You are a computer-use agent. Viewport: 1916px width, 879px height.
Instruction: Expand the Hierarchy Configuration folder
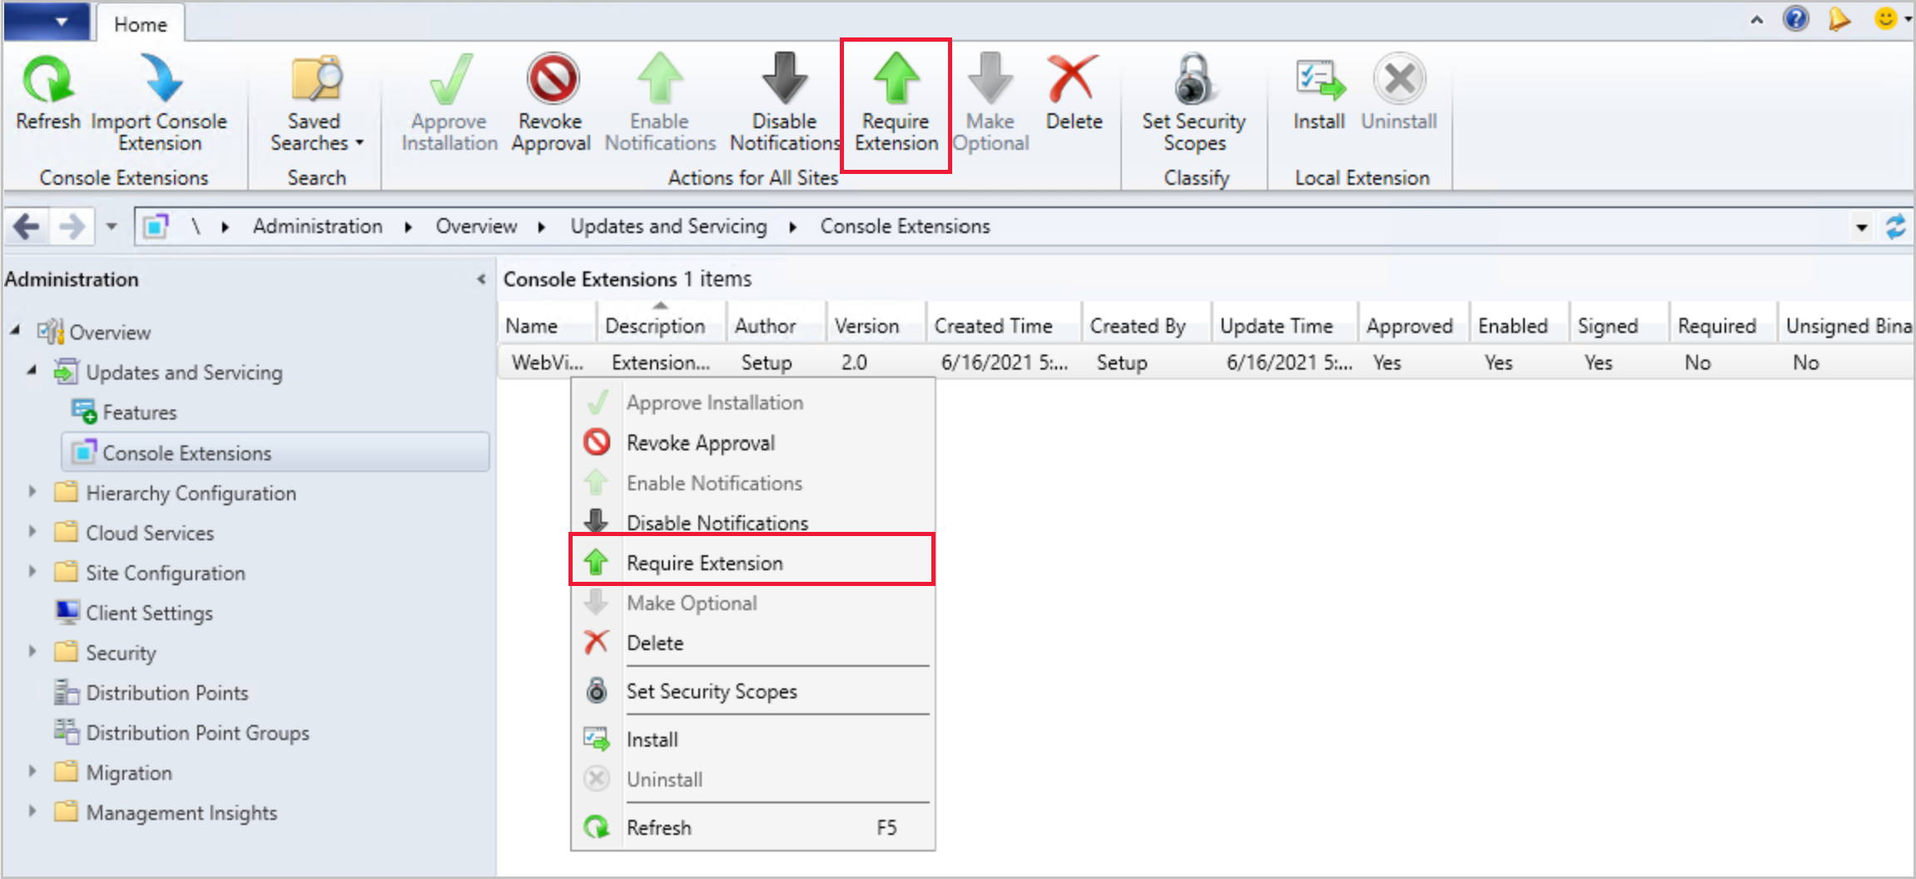[x=32, y=491]
